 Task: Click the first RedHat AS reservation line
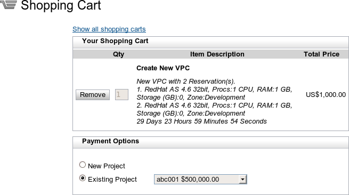(x=214, y=93)
